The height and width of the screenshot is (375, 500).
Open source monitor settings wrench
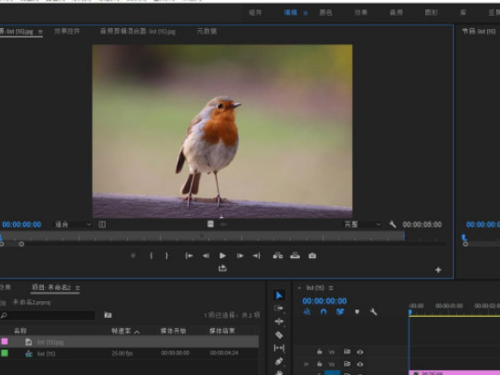click(x=393, y=224)
